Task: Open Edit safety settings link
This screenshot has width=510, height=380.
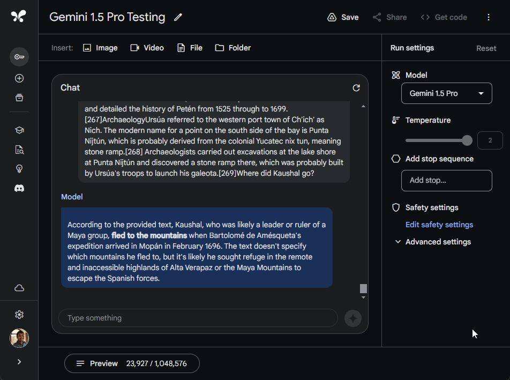Action: pos(439,225)
